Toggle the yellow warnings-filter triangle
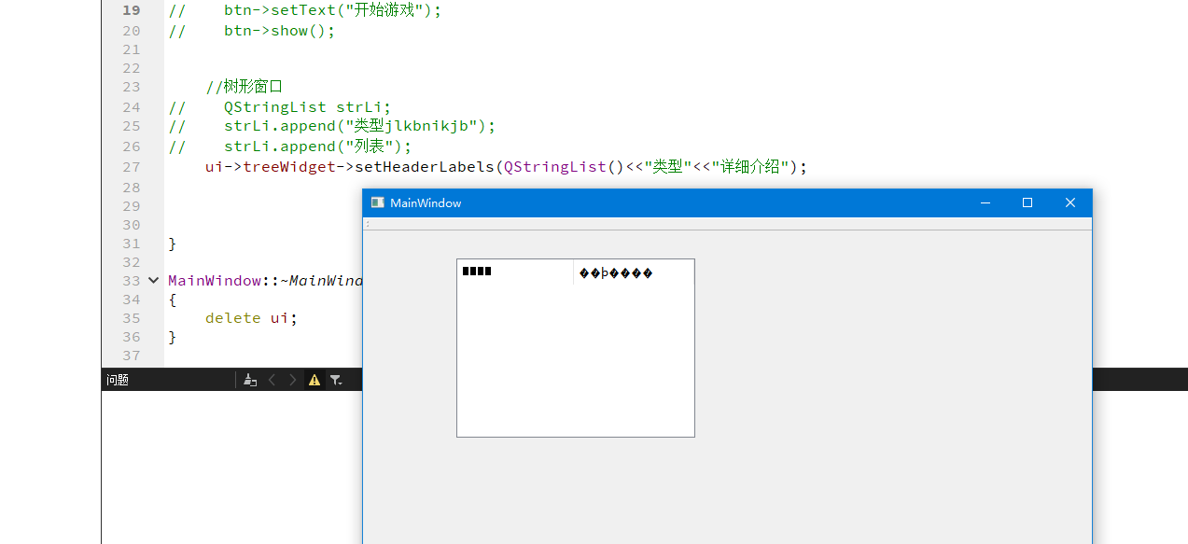 click(314, 380)
